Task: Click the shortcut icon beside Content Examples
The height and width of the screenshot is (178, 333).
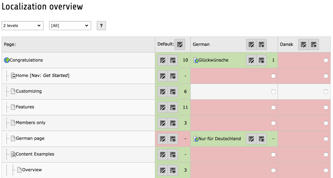Action: click(13, 154)
